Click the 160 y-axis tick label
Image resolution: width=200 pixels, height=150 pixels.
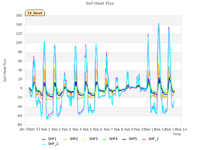[x=19, y=15]
